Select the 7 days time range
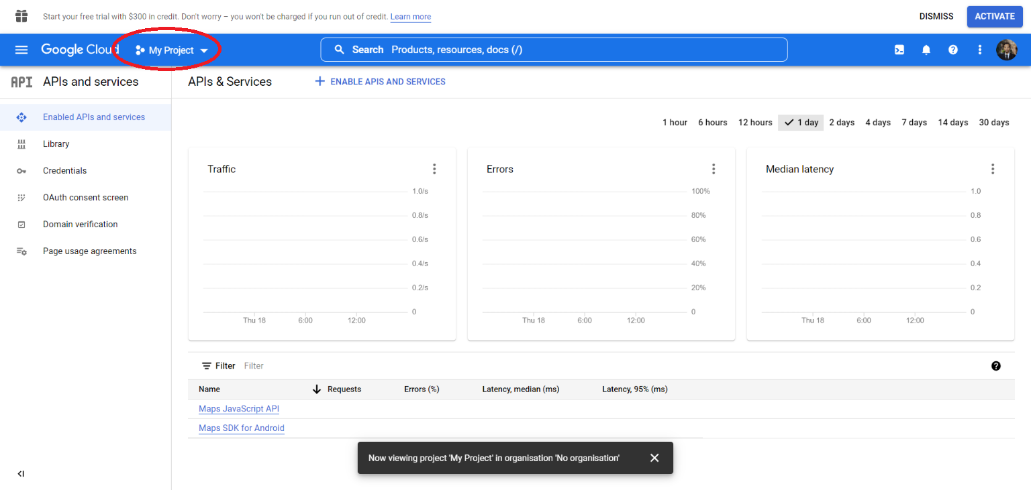The width and height of the screenshot is (1031, 490). 914,123
